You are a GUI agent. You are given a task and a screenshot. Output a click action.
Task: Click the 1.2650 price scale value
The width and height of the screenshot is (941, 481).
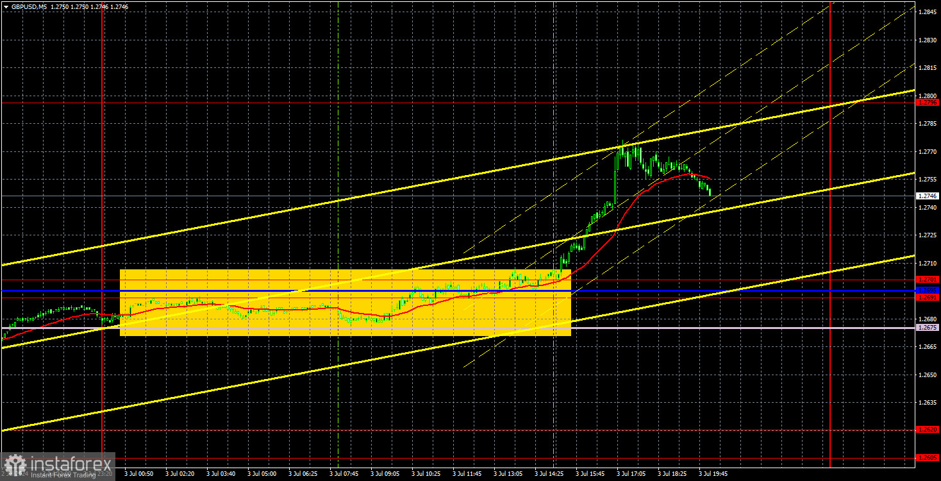tap(928, 375)
